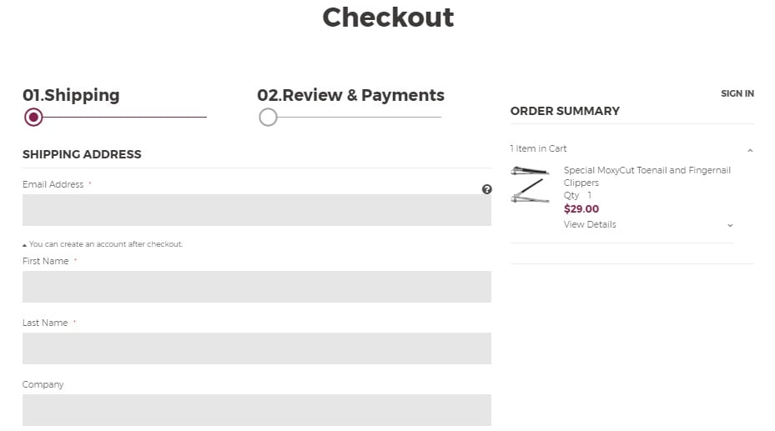The image size is (775, 431).
Task: Focus the Last Name input field
Action: point(256,348)
